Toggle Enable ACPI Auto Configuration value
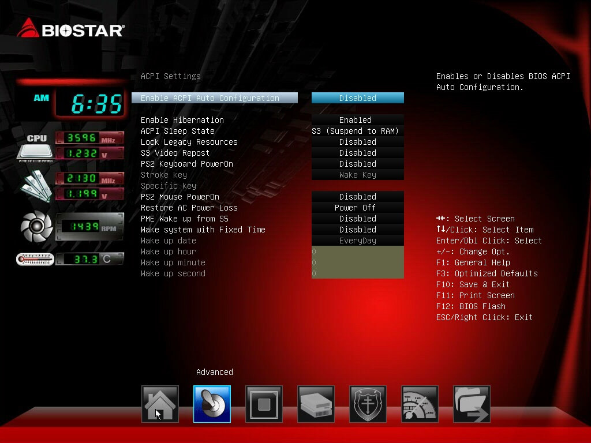591x443 pixels. click(357, 98)
